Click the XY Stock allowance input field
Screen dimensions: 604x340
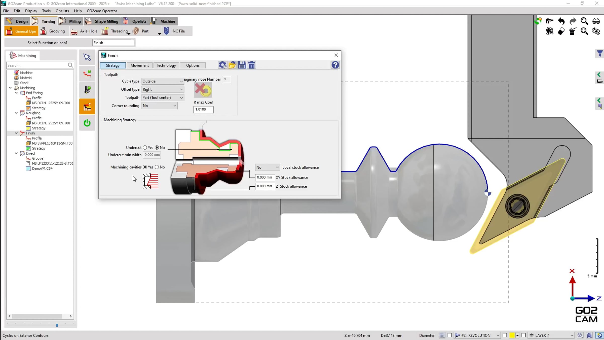tap(265, 177)
